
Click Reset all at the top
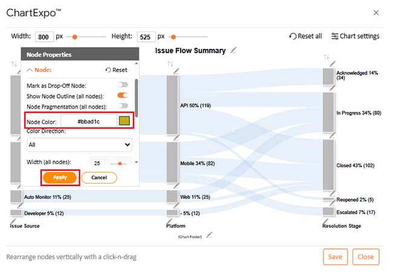pyautogui.click(x=305, y=36)
